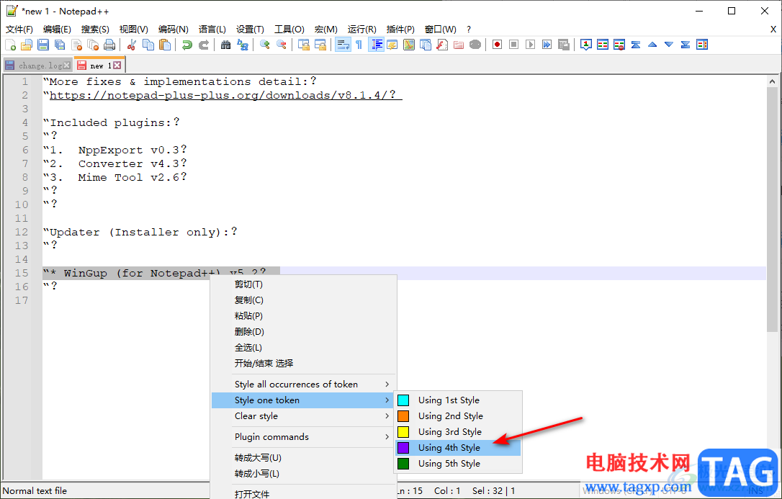Click Save Recorded Macro icon

pyautogui.click(x=564, y=45)
